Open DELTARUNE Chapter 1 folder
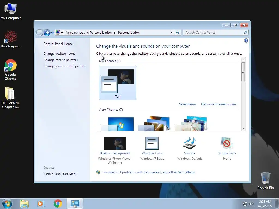 coord(10,98)
